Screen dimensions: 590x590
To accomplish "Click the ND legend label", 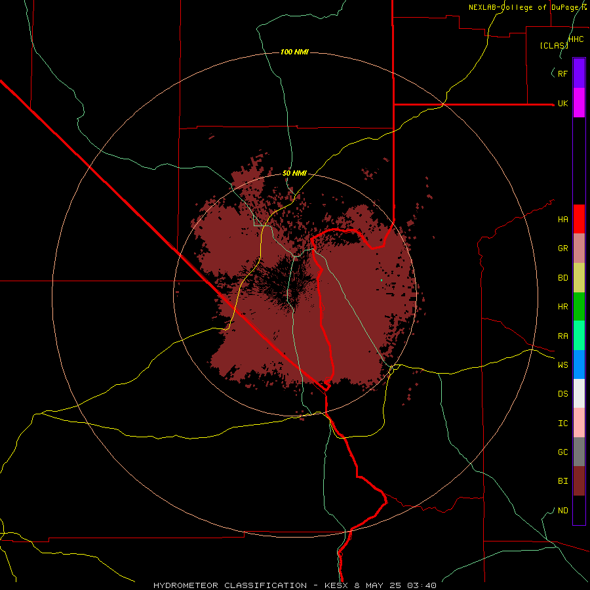I will coord(562,511).
